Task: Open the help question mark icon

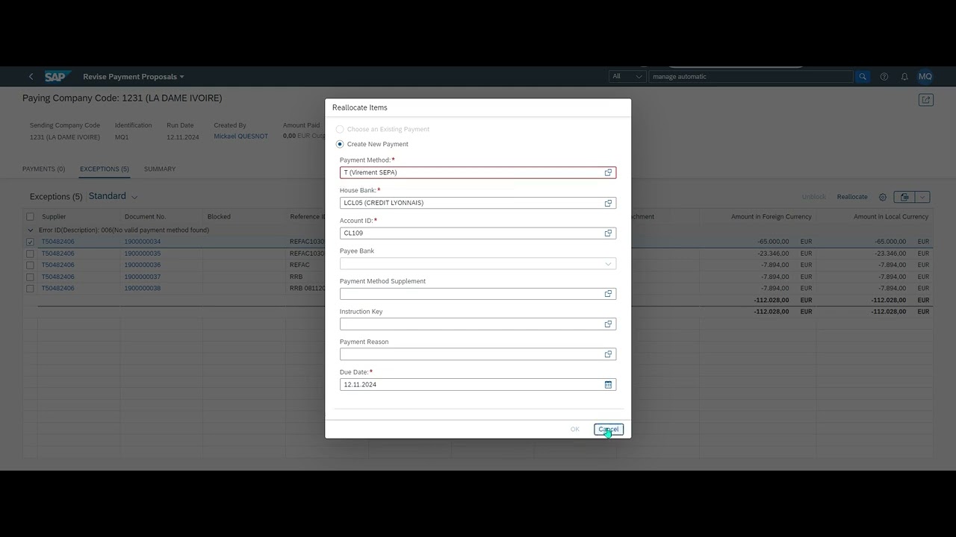Action: (884, 77)
